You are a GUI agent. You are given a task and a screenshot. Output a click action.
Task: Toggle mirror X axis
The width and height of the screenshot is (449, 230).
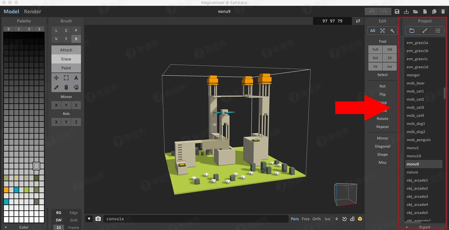pyautogui.click(x=56, y=105)
